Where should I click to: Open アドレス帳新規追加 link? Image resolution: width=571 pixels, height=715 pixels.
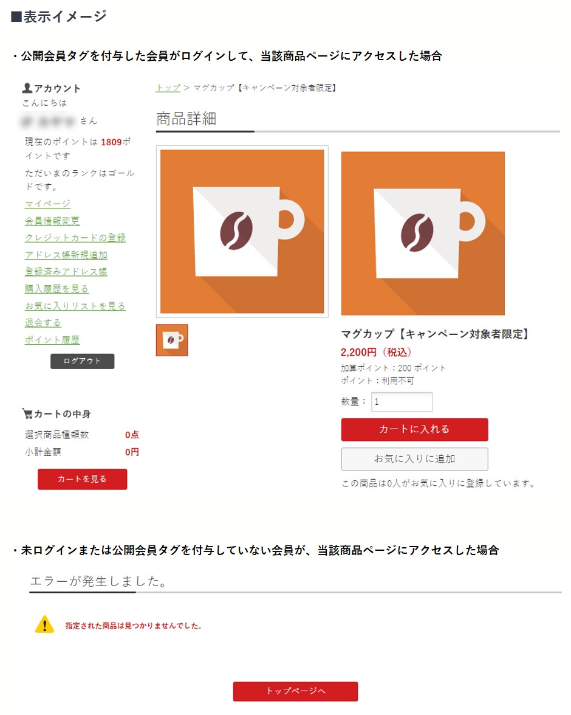(66, 255)
